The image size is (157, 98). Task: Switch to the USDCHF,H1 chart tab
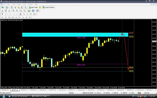(x=101, y=90)
